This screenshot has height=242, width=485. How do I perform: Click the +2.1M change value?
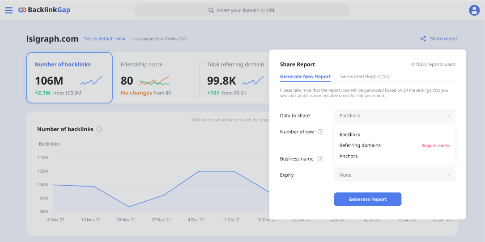(43, 93)
